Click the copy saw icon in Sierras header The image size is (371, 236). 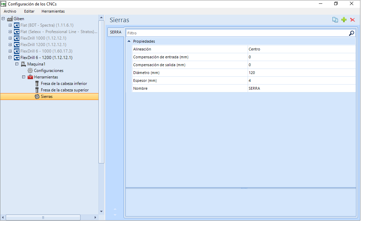tap(335, 20)
